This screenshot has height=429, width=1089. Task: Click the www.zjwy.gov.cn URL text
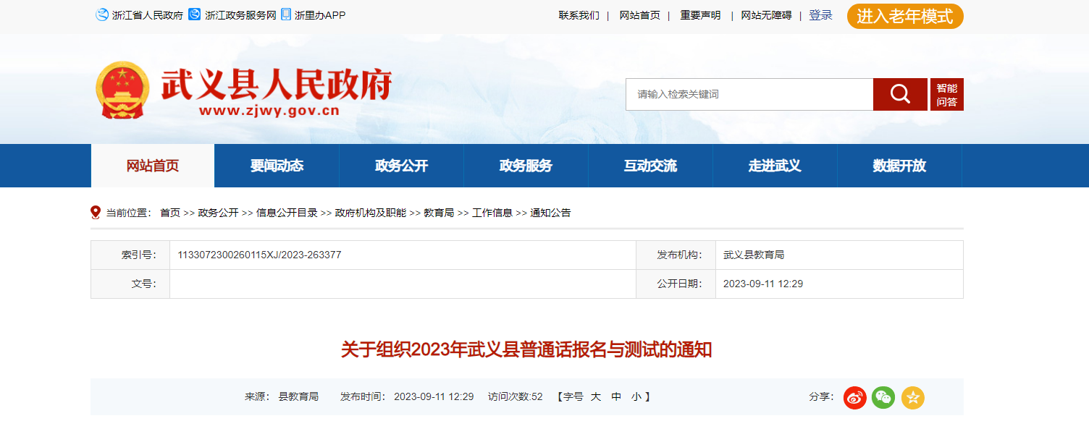point(269,111)
